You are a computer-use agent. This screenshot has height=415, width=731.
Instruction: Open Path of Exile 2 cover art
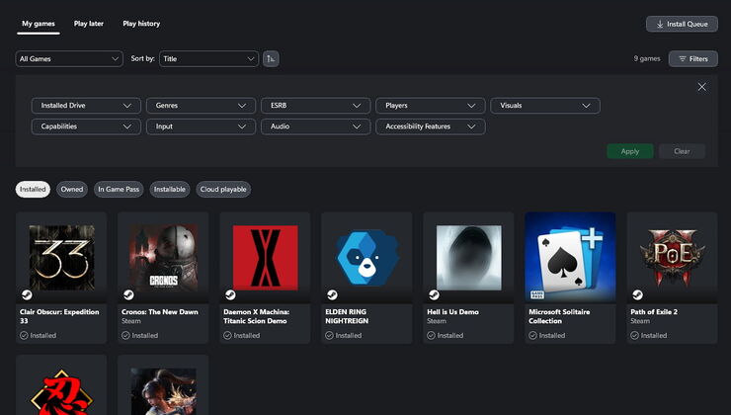[673, 258]
